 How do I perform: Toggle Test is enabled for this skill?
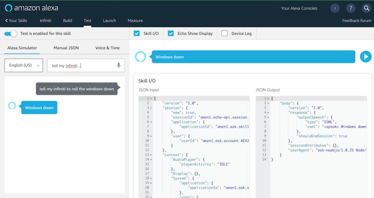click(x=11, y=34)
